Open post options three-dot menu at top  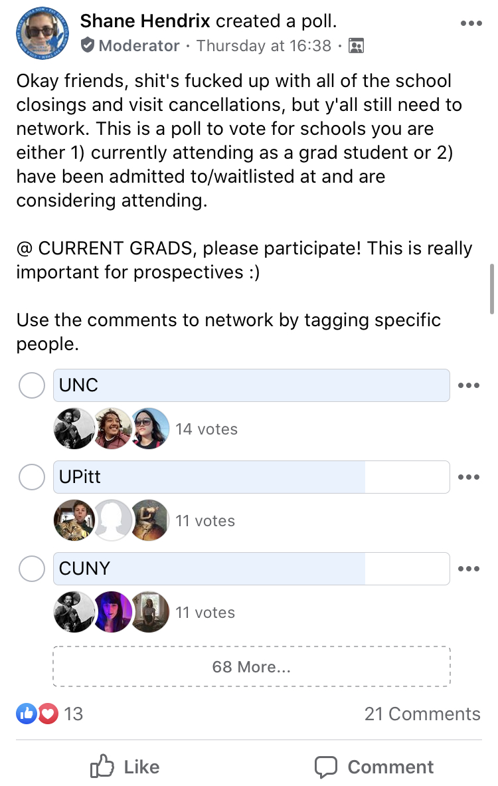click(x=471, y=23)
